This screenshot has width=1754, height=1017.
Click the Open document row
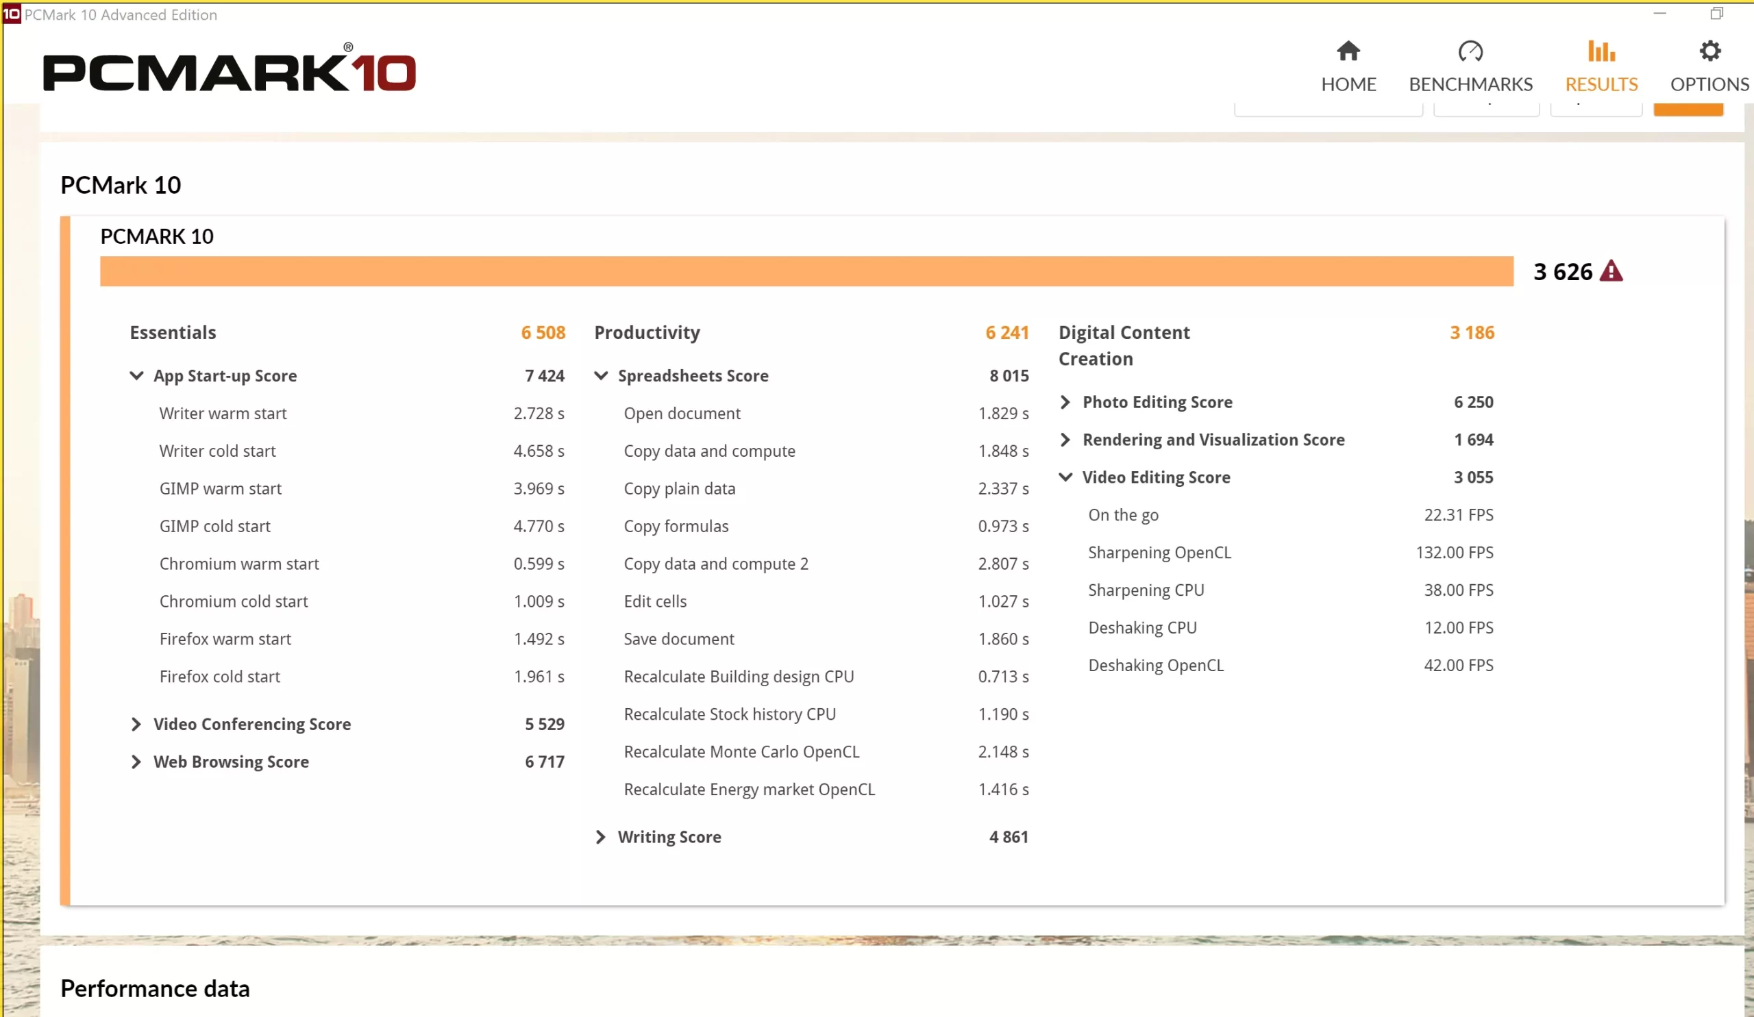click(826, 413)
